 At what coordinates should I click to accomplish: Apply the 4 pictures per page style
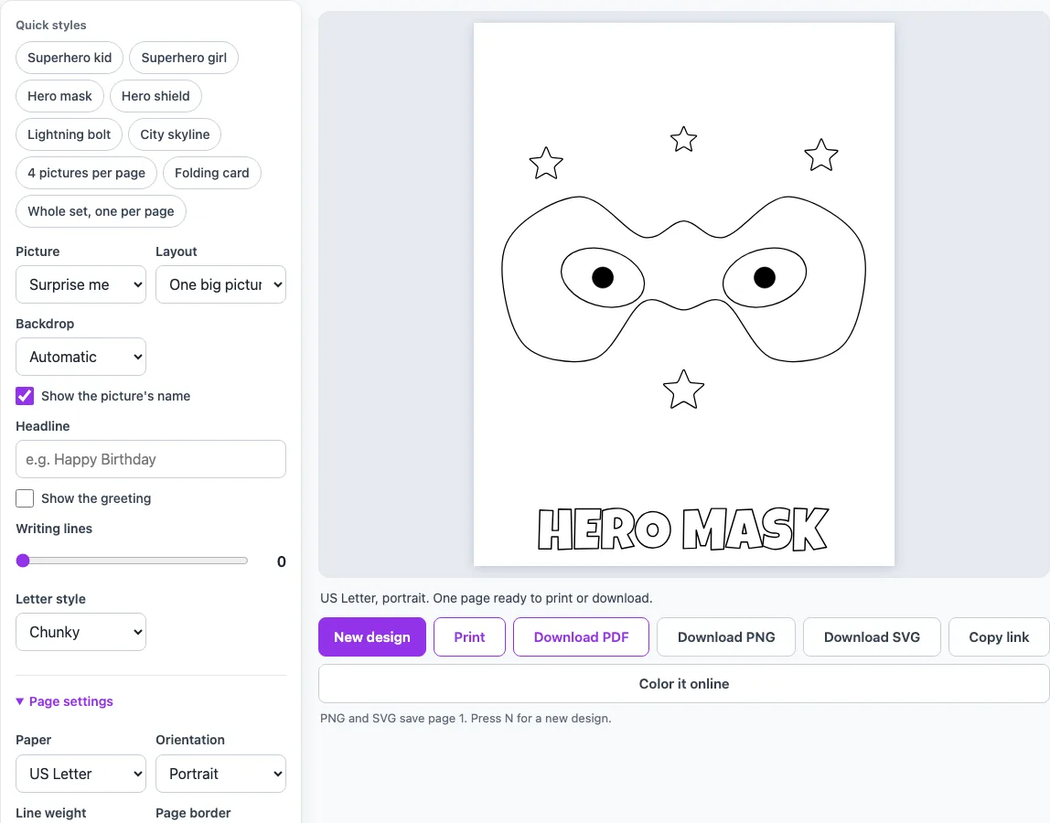tap(86, 173)
